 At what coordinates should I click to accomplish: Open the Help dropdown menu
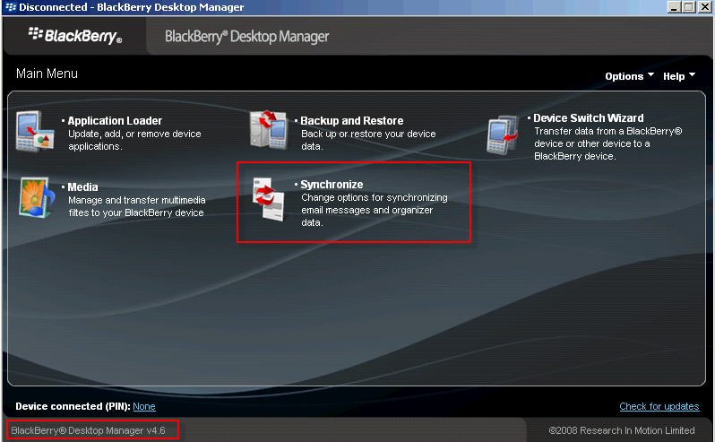click(679, 76)
